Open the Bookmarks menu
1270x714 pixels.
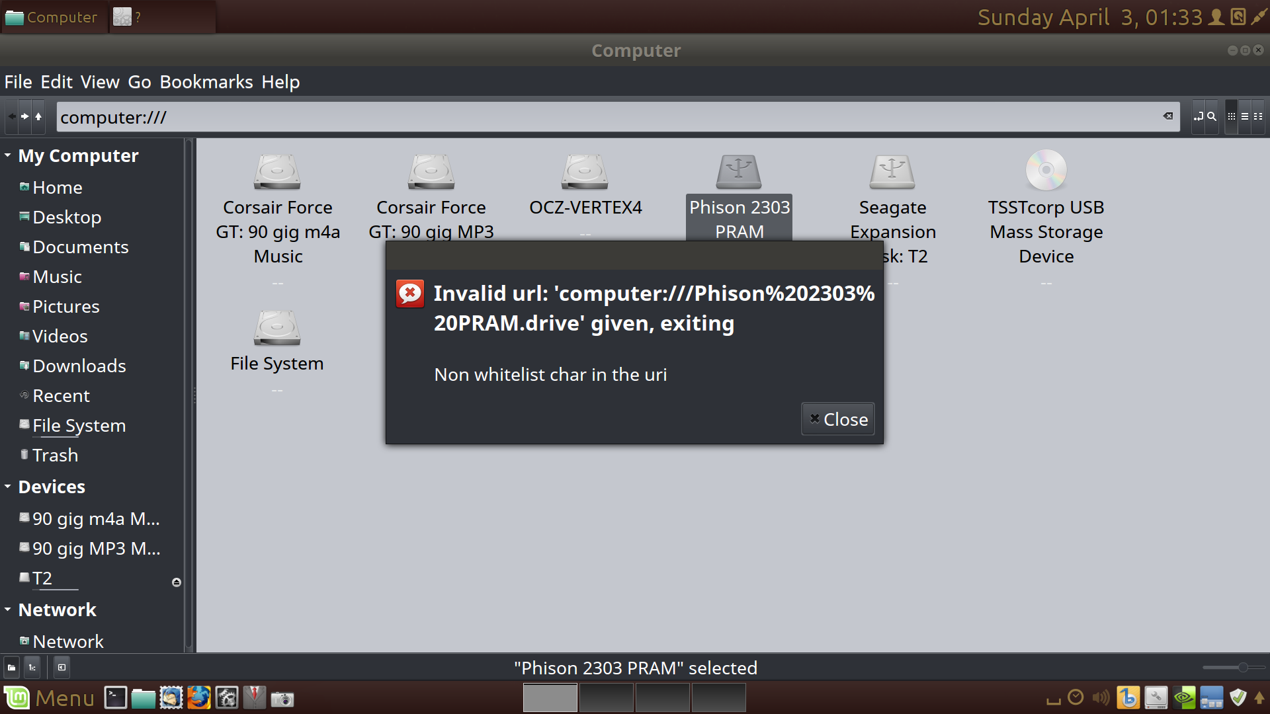tap(206, 82)
